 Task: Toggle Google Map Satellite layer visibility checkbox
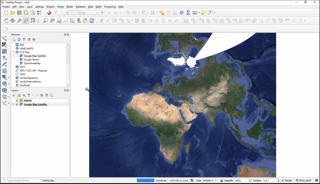[x=17, y=104]
